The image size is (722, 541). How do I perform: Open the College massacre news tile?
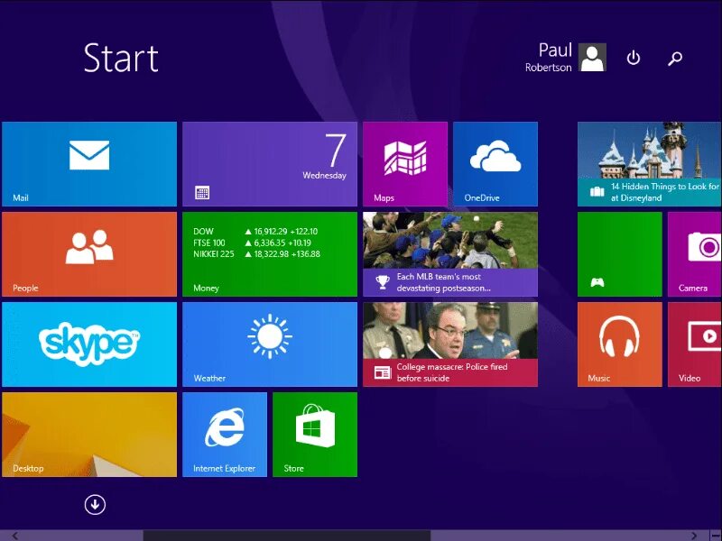(x=450, y=344)
